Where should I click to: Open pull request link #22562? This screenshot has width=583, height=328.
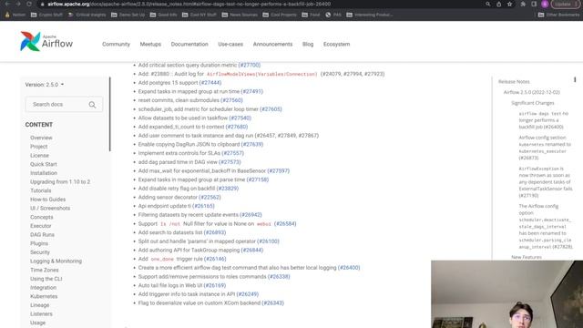[210, 198]
